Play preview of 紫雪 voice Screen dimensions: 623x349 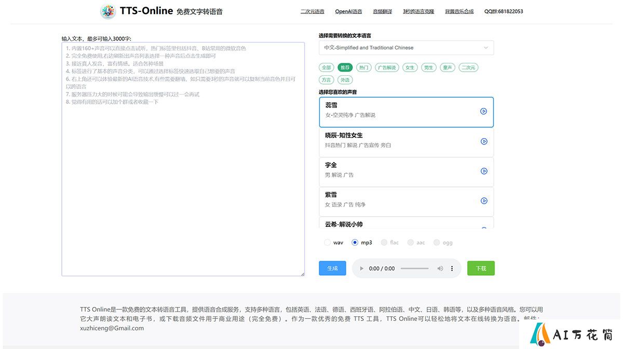coord(484,200)
